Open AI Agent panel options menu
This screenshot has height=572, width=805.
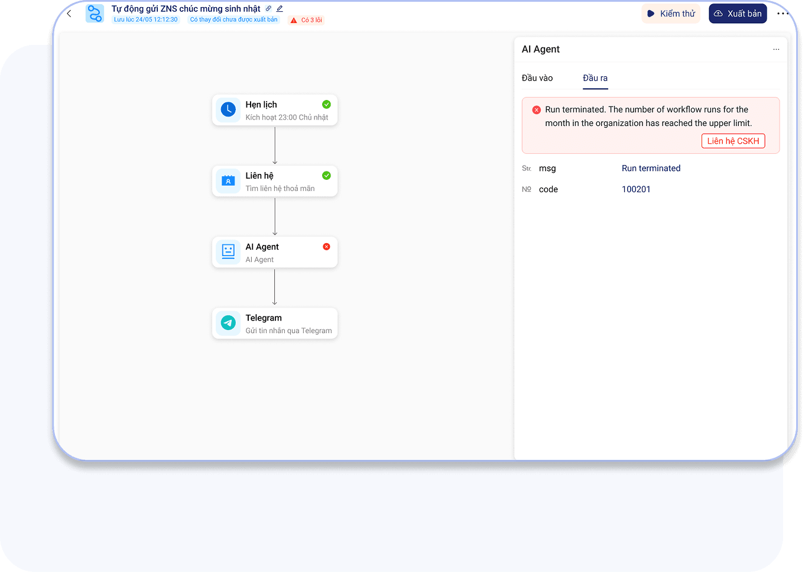[776, 50]
